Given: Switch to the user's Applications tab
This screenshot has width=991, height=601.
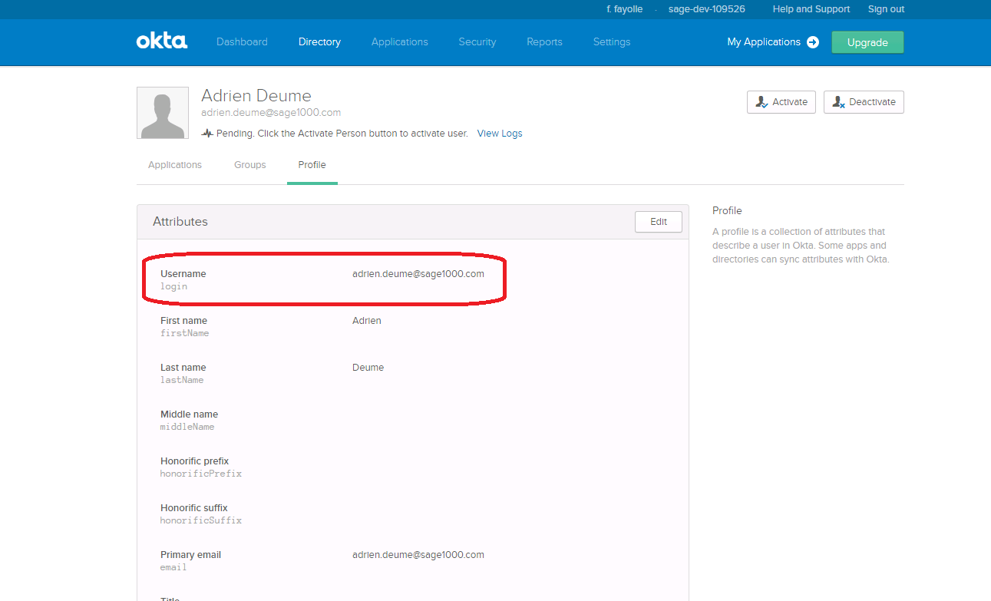Looking at the screenshot, I should [175, 165].
